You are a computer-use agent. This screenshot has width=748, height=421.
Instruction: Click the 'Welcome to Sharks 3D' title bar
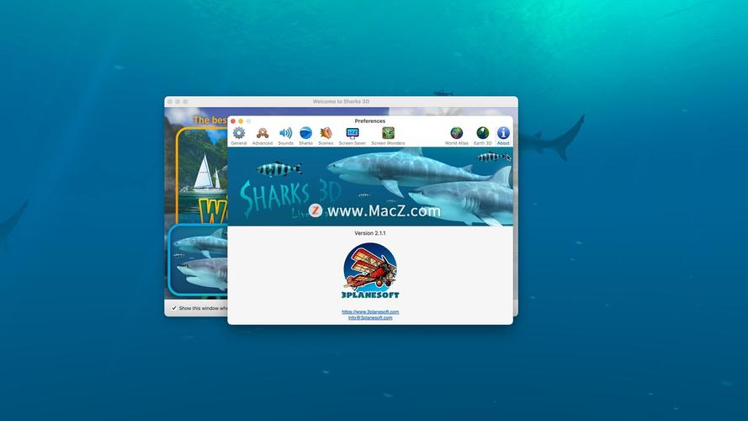pos(341,102)
